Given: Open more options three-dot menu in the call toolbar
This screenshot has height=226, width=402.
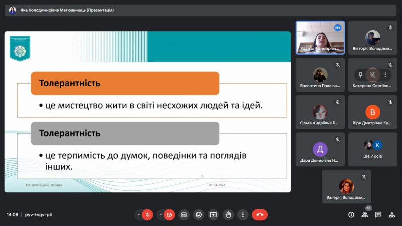Looking at the screenshot, I should (x=243, y=215).
